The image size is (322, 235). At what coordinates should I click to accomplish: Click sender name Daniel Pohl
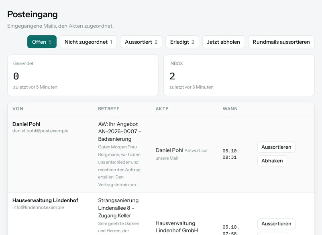click(26, 124)
